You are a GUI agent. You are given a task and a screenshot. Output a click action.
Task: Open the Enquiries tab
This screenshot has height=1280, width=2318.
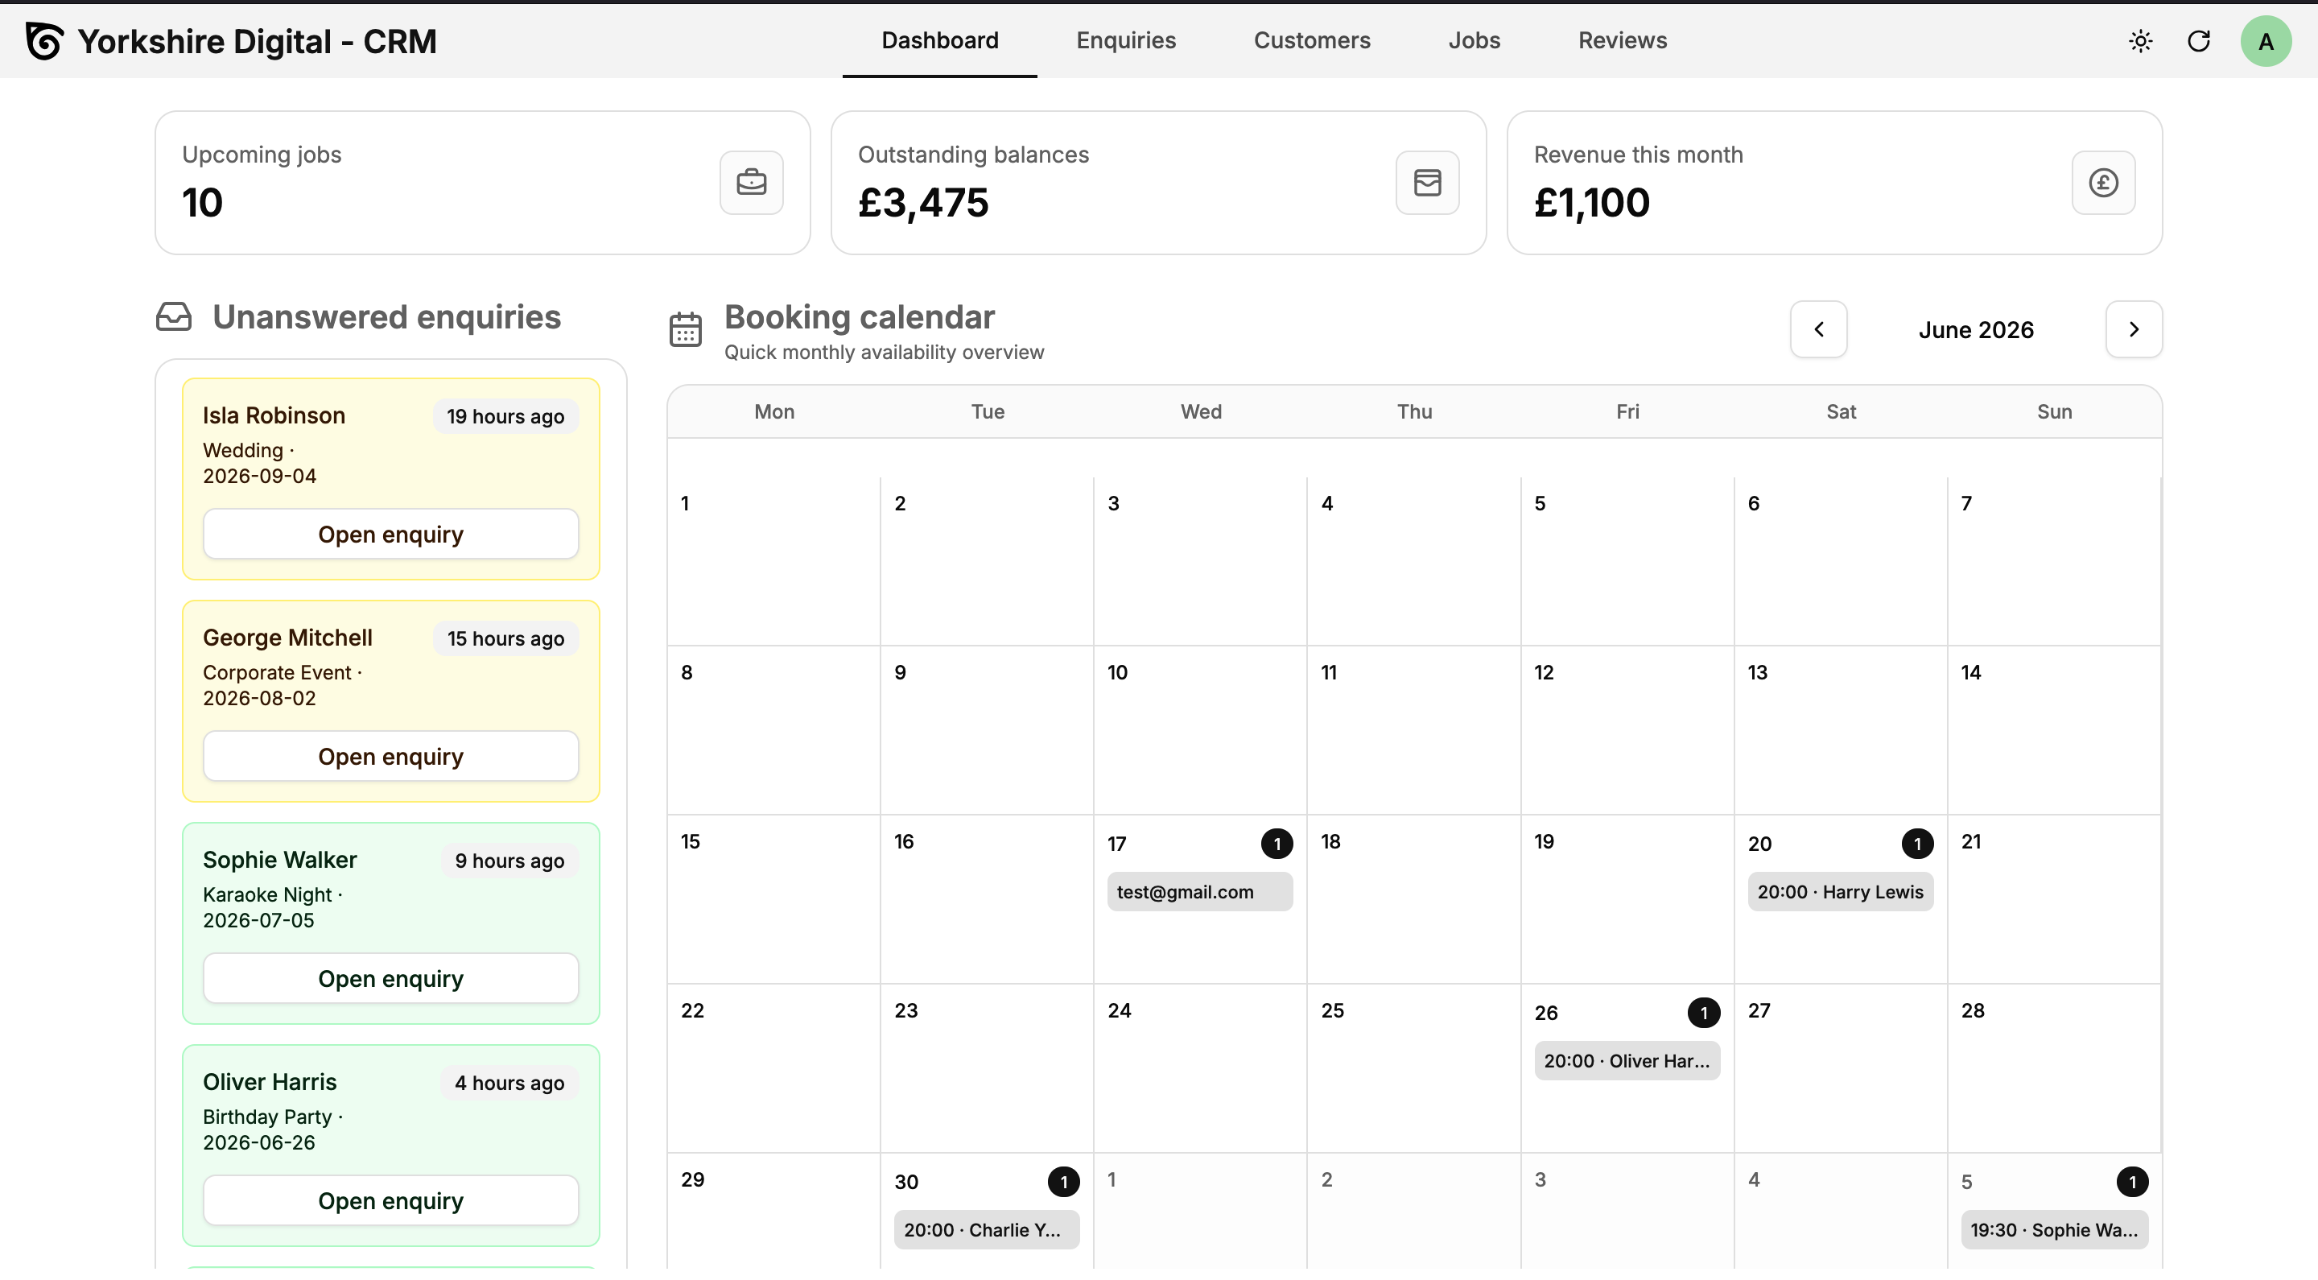click(x=1126, y=40)
